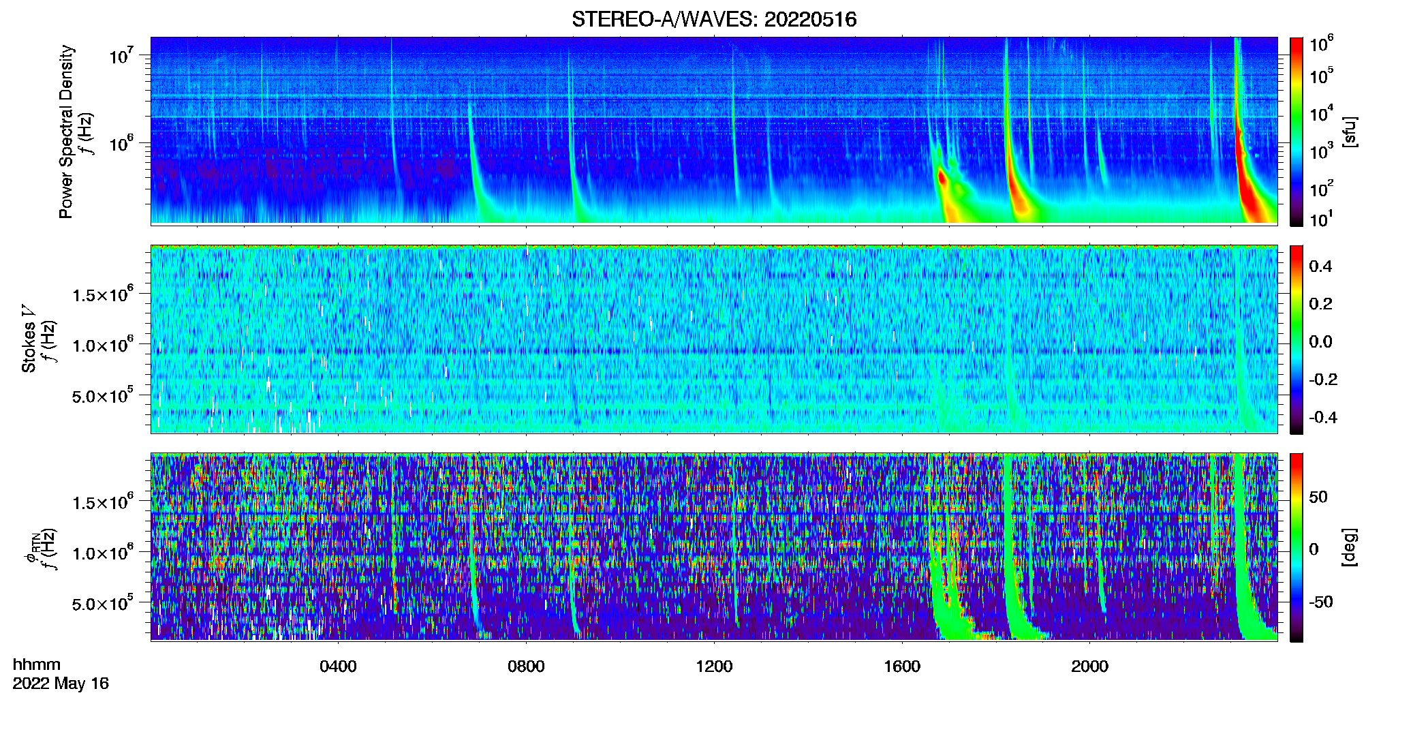Screen dimensions: 1428x736
Task: Click the 0.0 value on Stokes color bar
Action: (1320, 341)
